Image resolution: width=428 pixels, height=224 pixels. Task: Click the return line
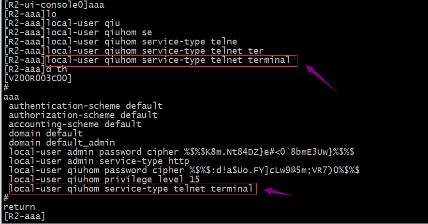[x=19, y=207]
